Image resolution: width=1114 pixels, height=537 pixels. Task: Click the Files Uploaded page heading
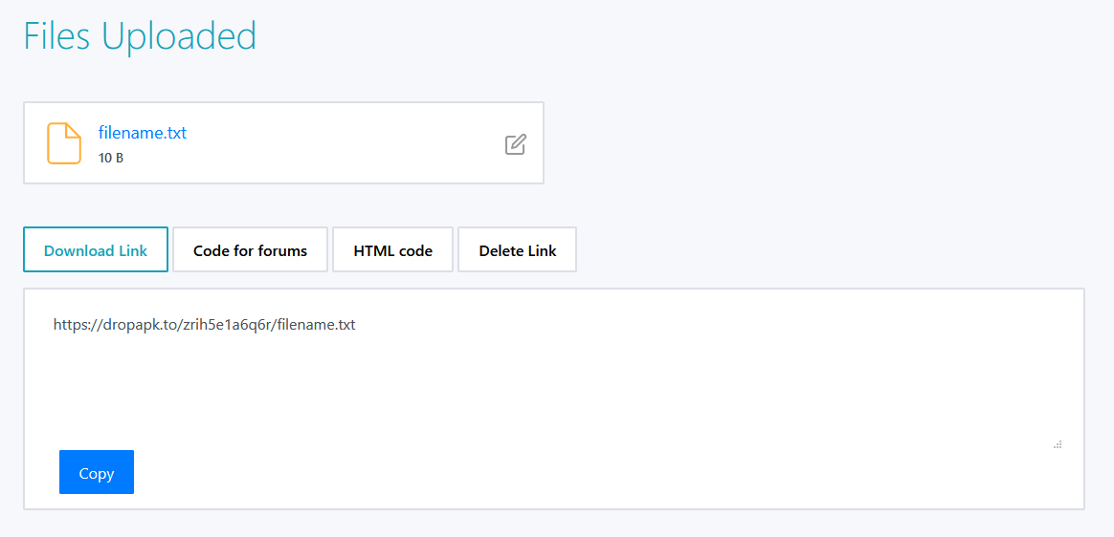coord(140,36)
